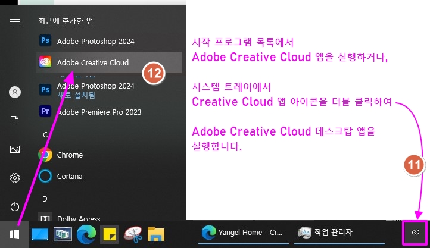This screenshot has height=248, width=430.
Task: Jump to letter C app group
Action: pos(45,134)
